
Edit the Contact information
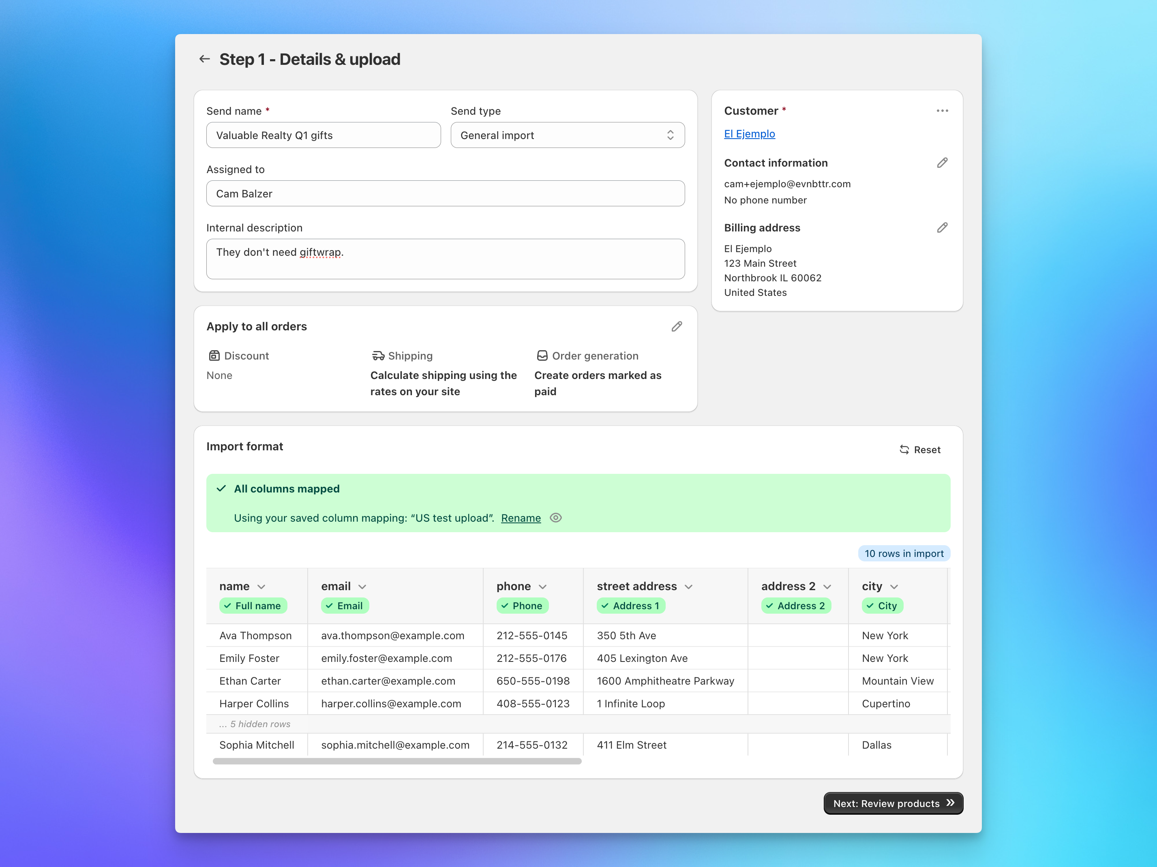(942, 163)
